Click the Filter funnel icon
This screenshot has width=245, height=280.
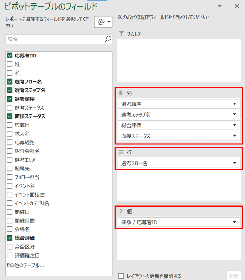(121, 34)
